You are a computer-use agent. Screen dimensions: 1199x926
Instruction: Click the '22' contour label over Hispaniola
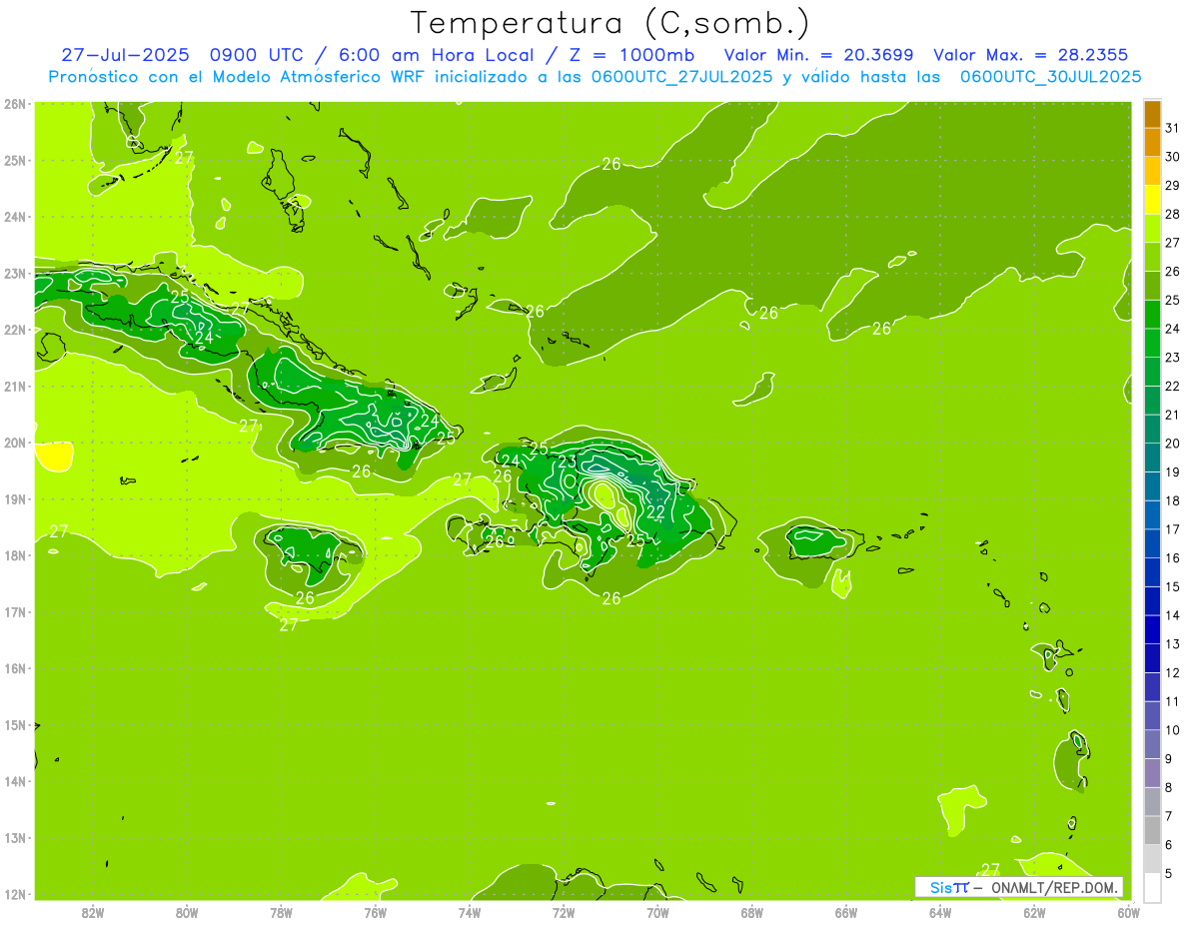pyautogui.click(x=655, y=511)
